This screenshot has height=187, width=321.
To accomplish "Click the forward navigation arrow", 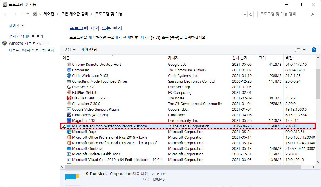I will click(x=15, y=14).
